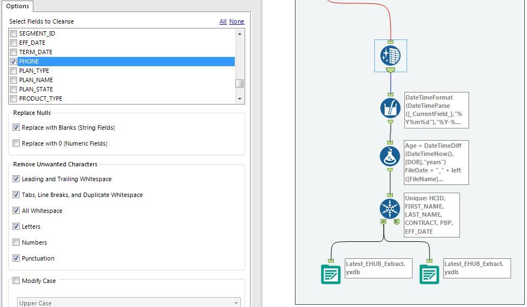Click the Unique tool U output anchor

click(383, 222)
